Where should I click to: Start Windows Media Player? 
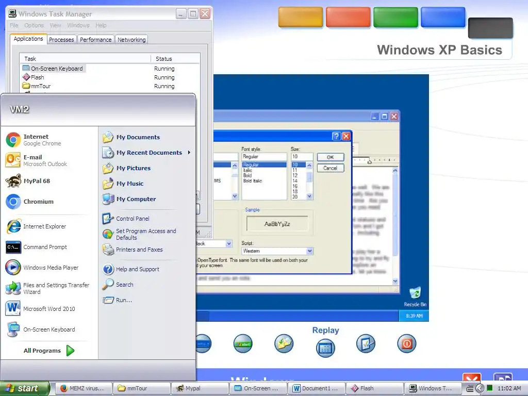pos(42,268)
